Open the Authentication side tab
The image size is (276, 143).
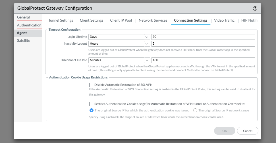tap(29, 25)
